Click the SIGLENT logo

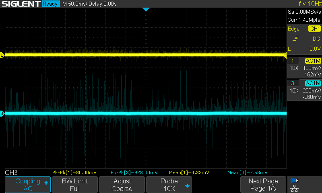pyautogui.click(x=21, y=4)
